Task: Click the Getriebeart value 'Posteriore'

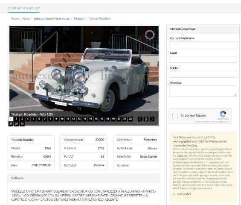Action: [150, 140]
